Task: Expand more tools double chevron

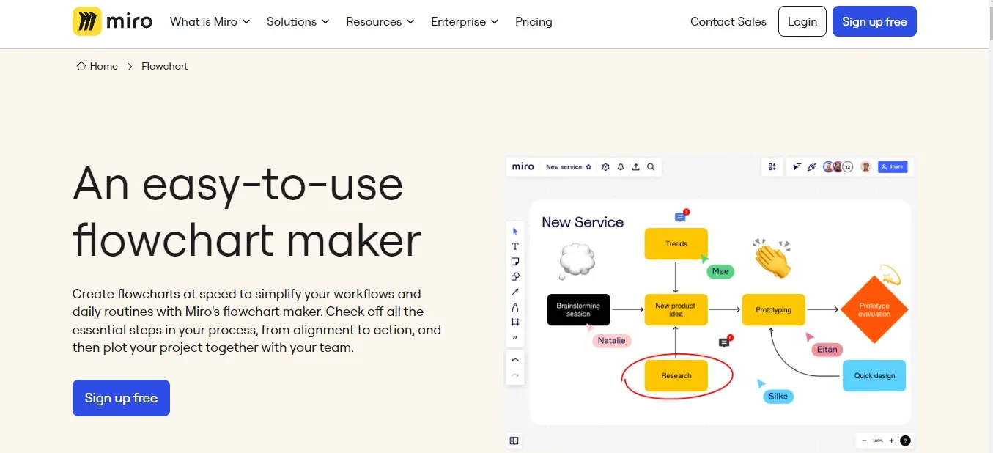Action: coord(515,337)
